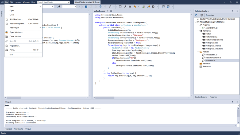Viewport: 240px width, 135px height.
Task: Click the window icon left of last toolbar icon
Action: [163, 7]
